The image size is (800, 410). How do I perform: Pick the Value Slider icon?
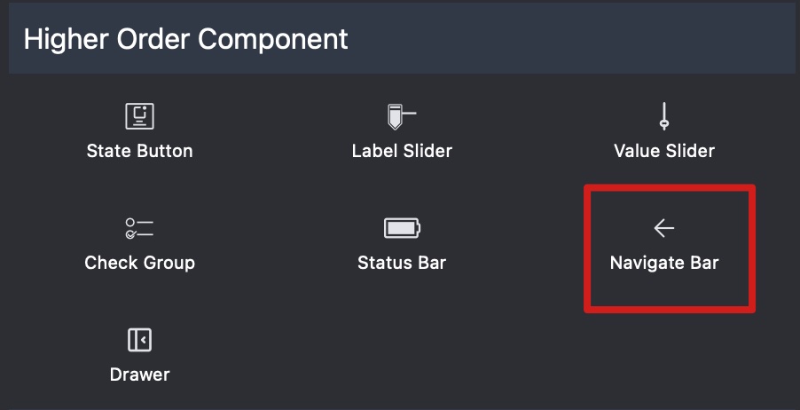(x=664, y=116)
